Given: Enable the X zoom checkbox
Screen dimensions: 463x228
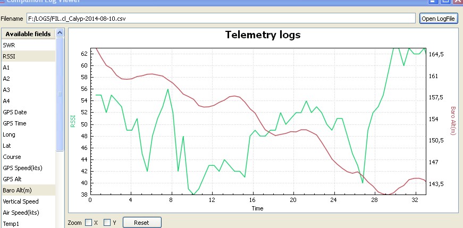Looking at the screenshot, I should 89,223.
